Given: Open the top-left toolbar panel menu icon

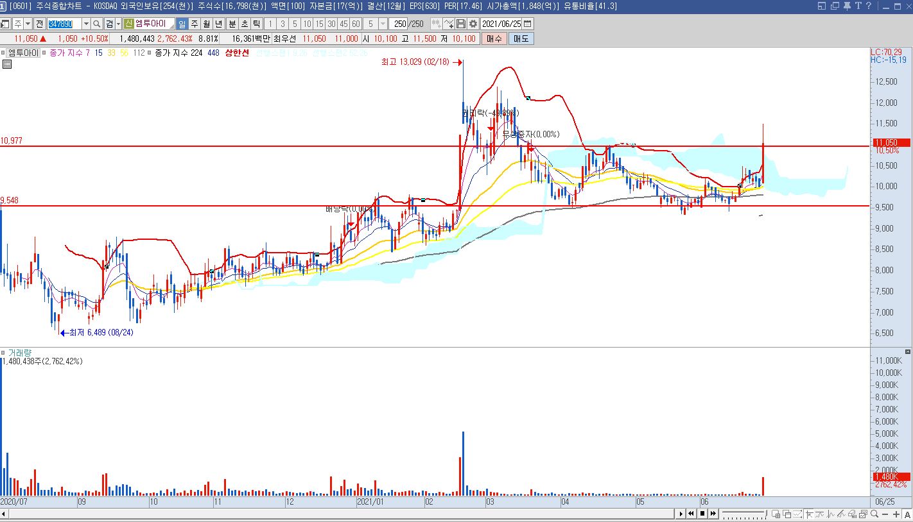Looking at the screenshot, I should pos(5,24).
